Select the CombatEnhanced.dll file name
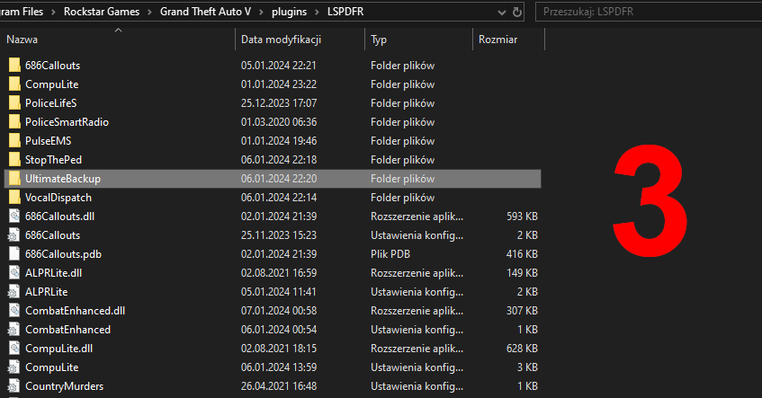Viewport: 762px width, 398px height. [76, 311]
